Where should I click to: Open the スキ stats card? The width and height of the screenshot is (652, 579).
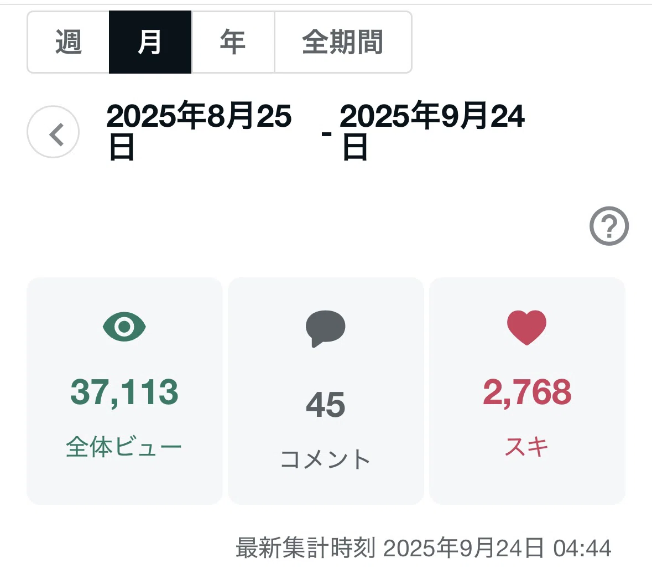pyautogui.click(x=527, y=391)
